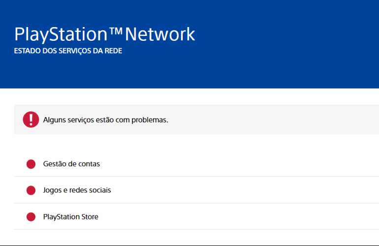Click the 'Alguns serviços estão com problemas' message
The image size is (379, 246).
tap(106, 120)
